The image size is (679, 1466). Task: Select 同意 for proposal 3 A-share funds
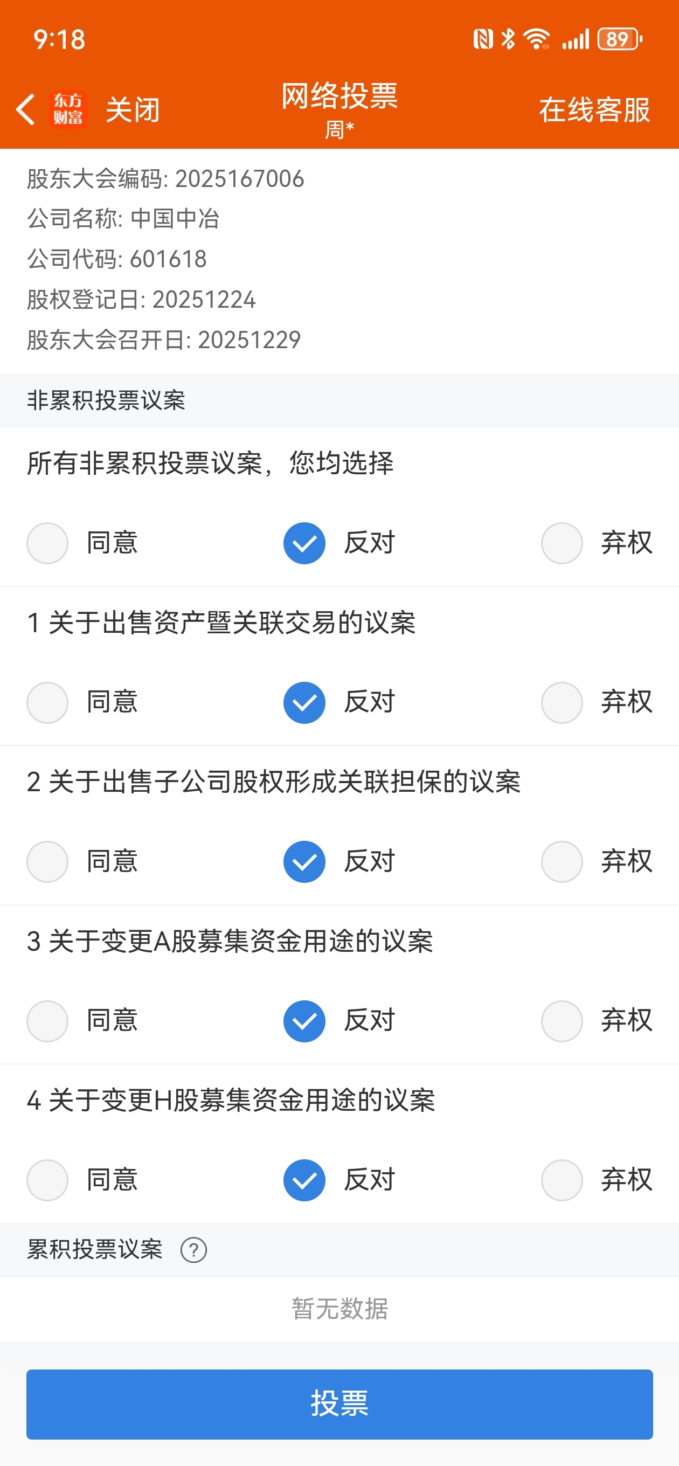pyautogui.click(x=48, y=1021)
